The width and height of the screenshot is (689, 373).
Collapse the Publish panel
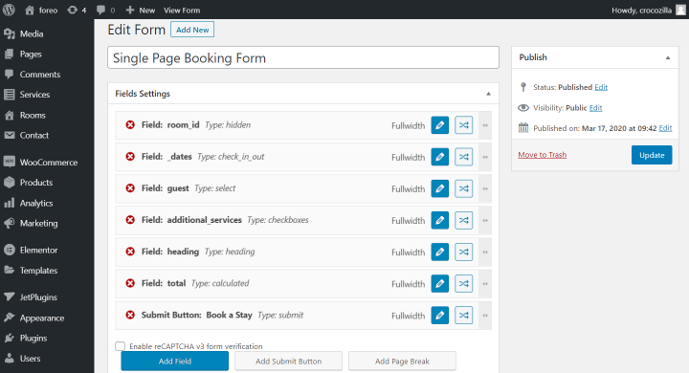[668, 57]
